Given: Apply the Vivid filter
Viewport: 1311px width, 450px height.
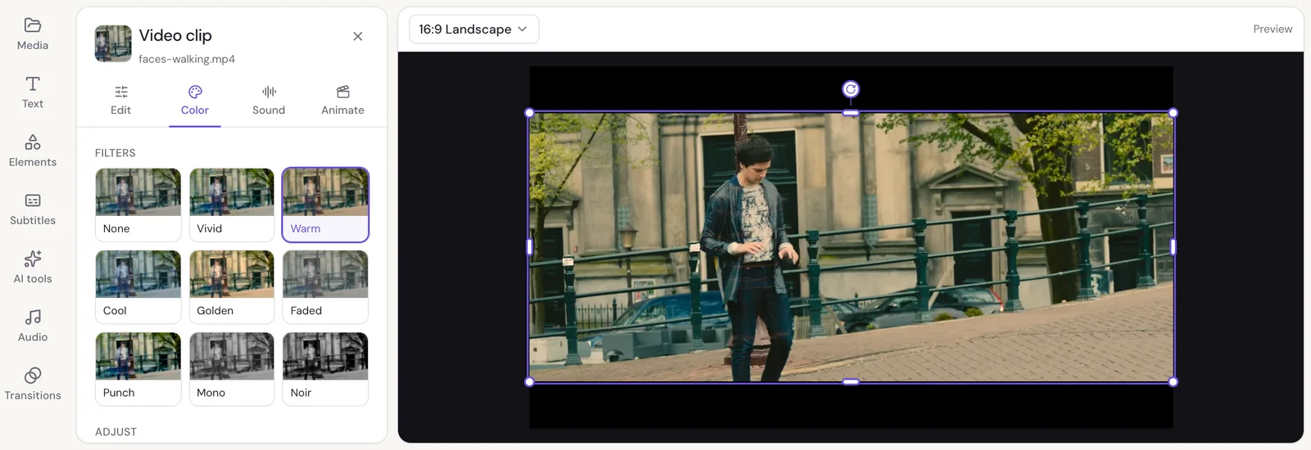Looking at the screenshot, I should [232, 205].
